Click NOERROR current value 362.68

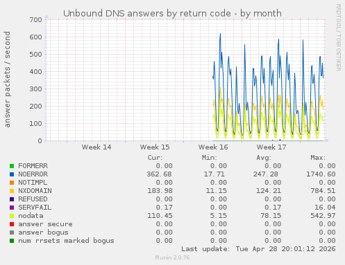(159, 174)
